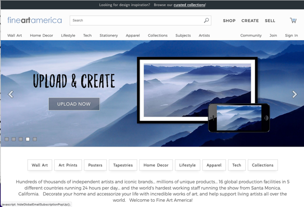Open the Artists nav menu

(x=204, y=35)
